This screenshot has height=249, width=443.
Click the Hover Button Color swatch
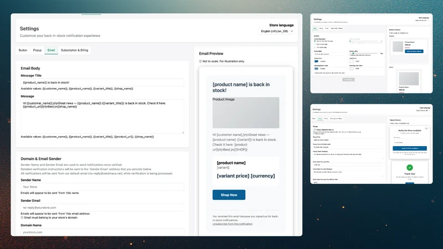316,69
